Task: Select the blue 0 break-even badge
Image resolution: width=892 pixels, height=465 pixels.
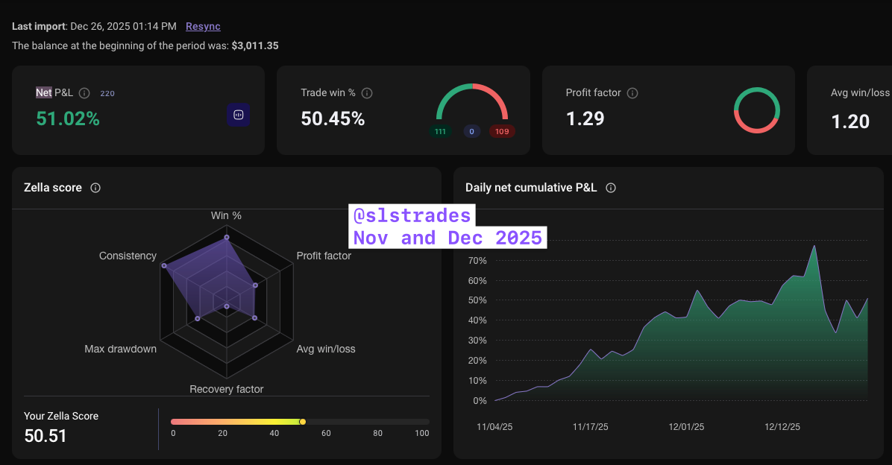Action: tap(471, 131)
